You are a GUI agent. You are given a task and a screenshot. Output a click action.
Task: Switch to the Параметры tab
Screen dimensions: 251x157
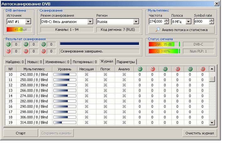(x=125, y=62)
